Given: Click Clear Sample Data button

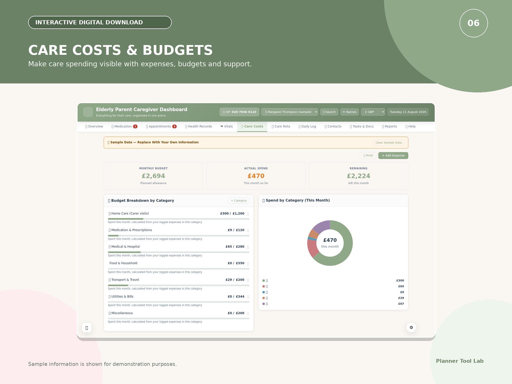Looking at the screenshot, I should click(389, 143).
